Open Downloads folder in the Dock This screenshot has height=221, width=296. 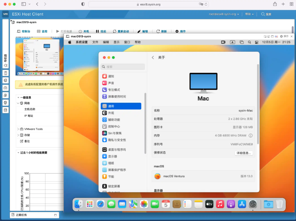tap(269, 204)
